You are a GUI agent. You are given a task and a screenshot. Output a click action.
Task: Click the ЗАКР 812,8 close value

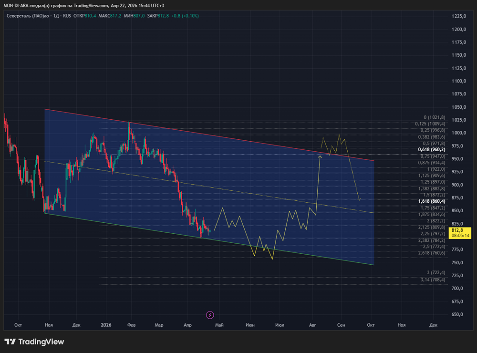click(158, 16)
